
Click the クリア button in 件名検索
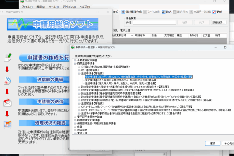click(x=201, y=22)
